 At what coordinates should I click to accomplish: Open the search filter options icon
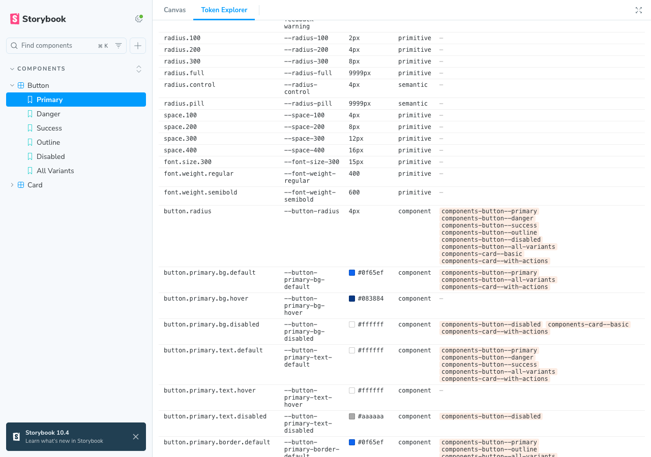[x=119, y=46]
